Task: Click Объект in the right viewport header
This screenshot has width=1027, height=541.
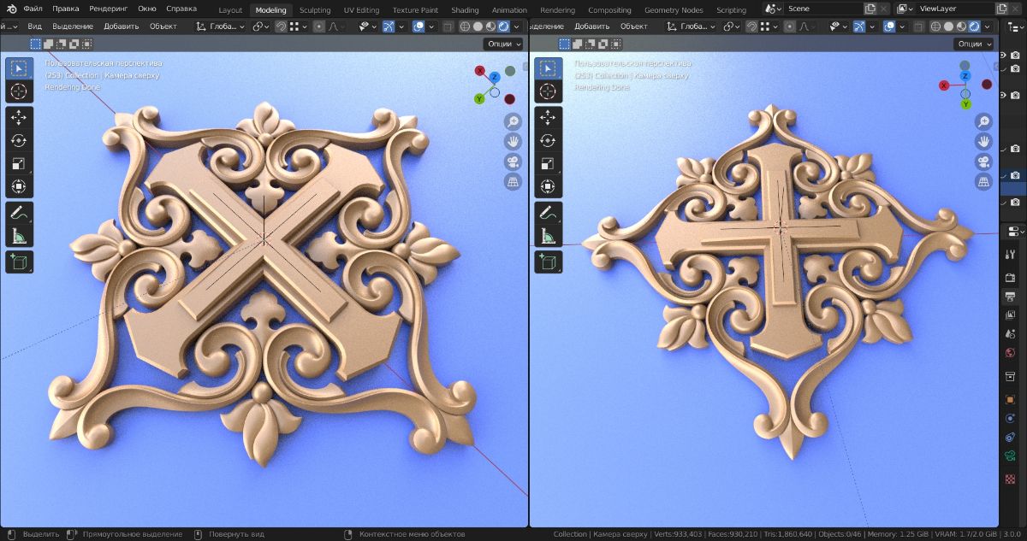Action: (633, 26)
